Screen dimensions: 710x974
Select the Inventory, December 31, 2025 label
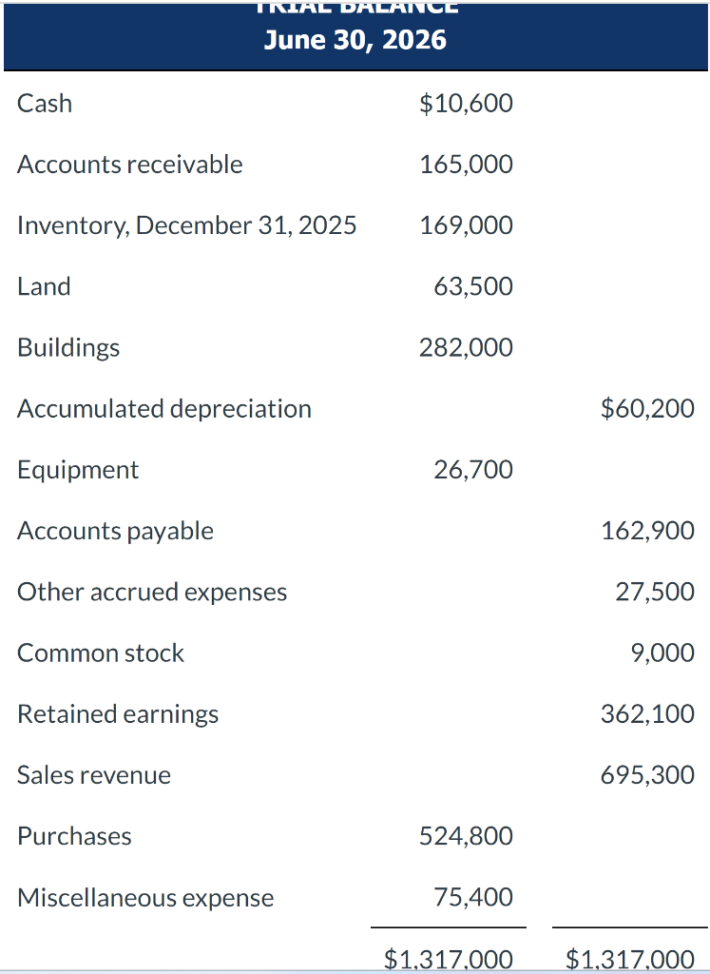pos(187,225)
